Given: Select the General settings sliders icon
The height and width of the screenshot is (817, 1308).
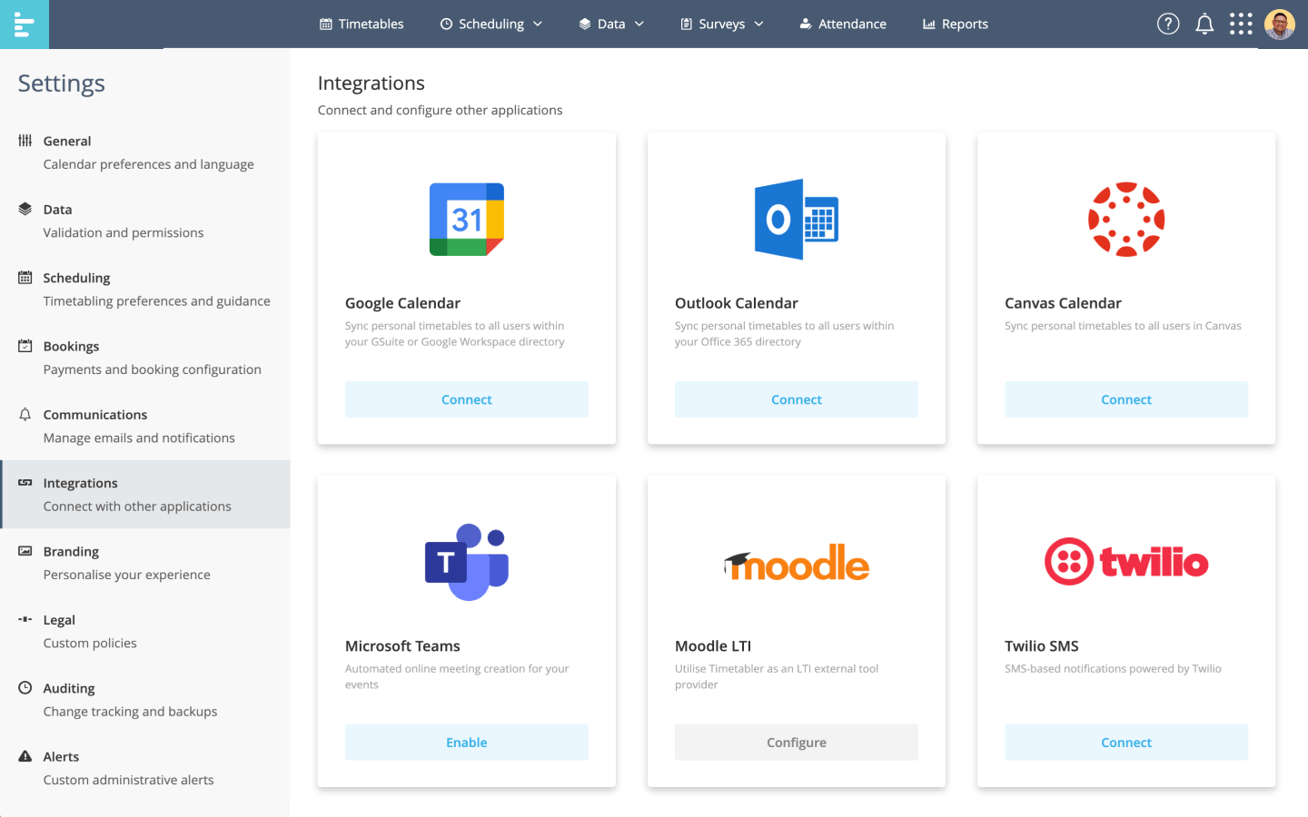Looking at the screenshot, I should 24,141.
